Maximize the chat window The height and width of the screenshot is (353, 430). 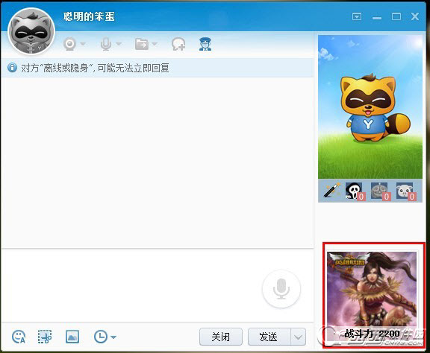[x=396, y=16]
